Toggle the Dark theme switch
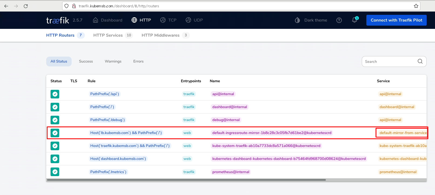435x195 pixels. (311, 20)
